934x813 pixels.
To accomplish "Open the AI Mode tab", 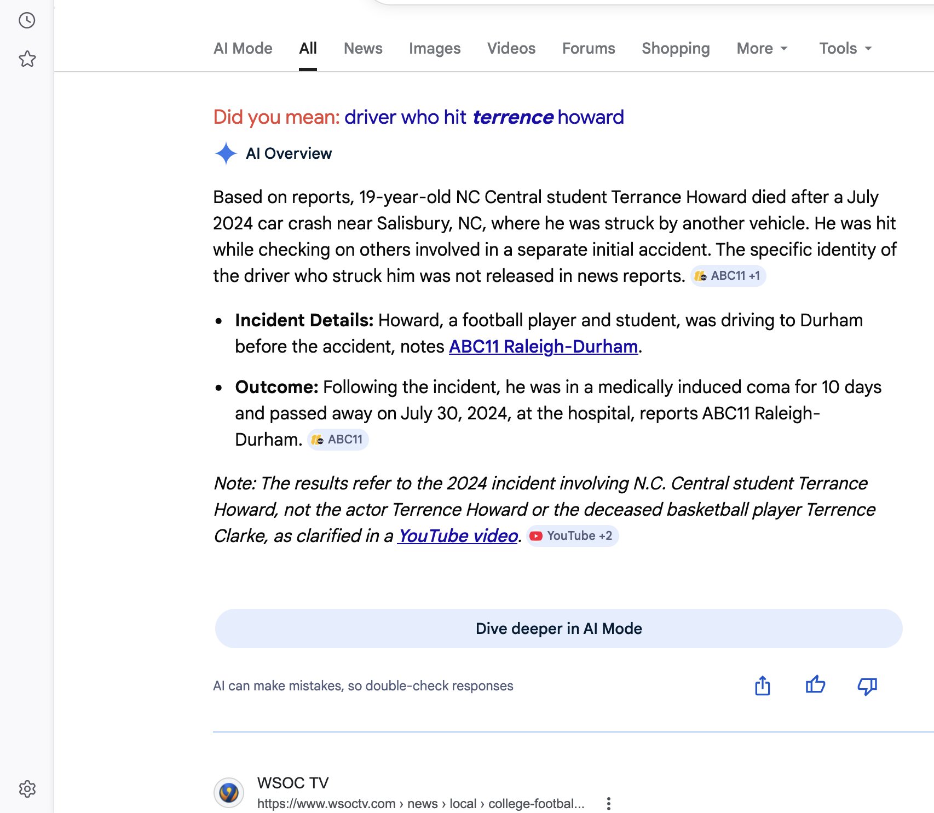I will point(243,48).
